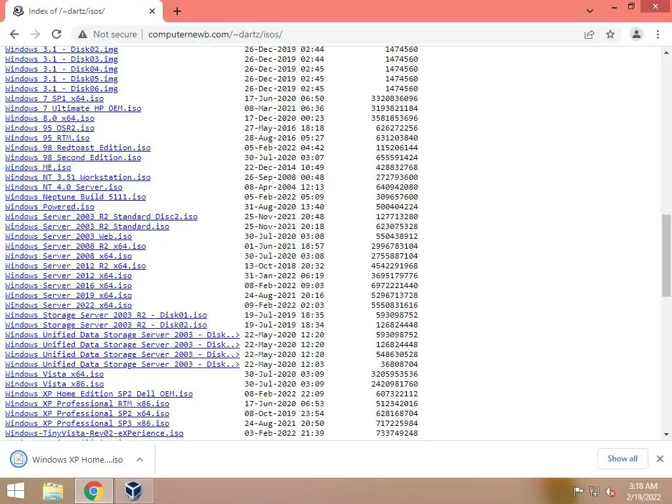The image size is (672, 504).
Task: Click the Chrome taskbar icon
Action: tap(94, 491)
